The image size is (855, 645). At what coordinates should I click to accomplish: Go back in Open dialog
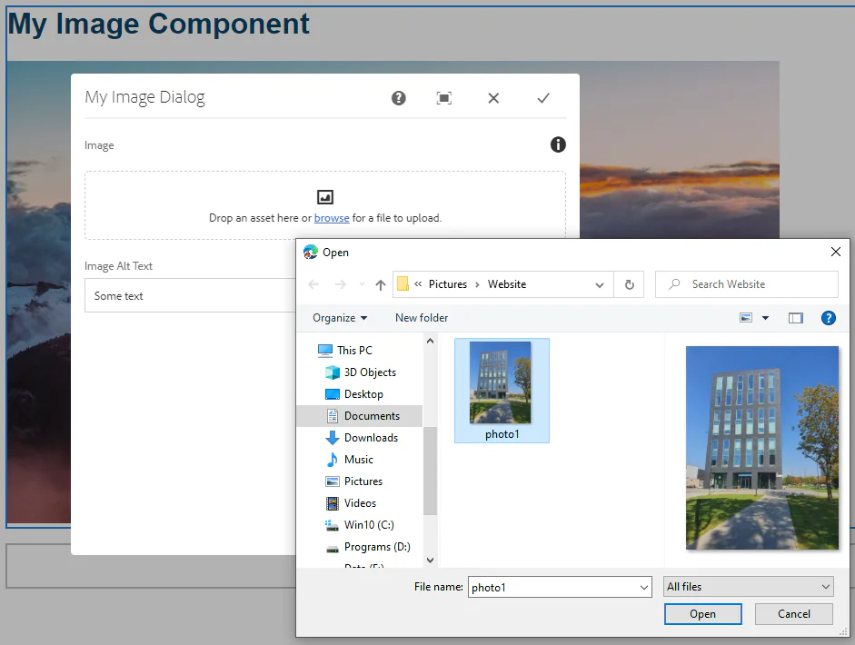(313, 284)
